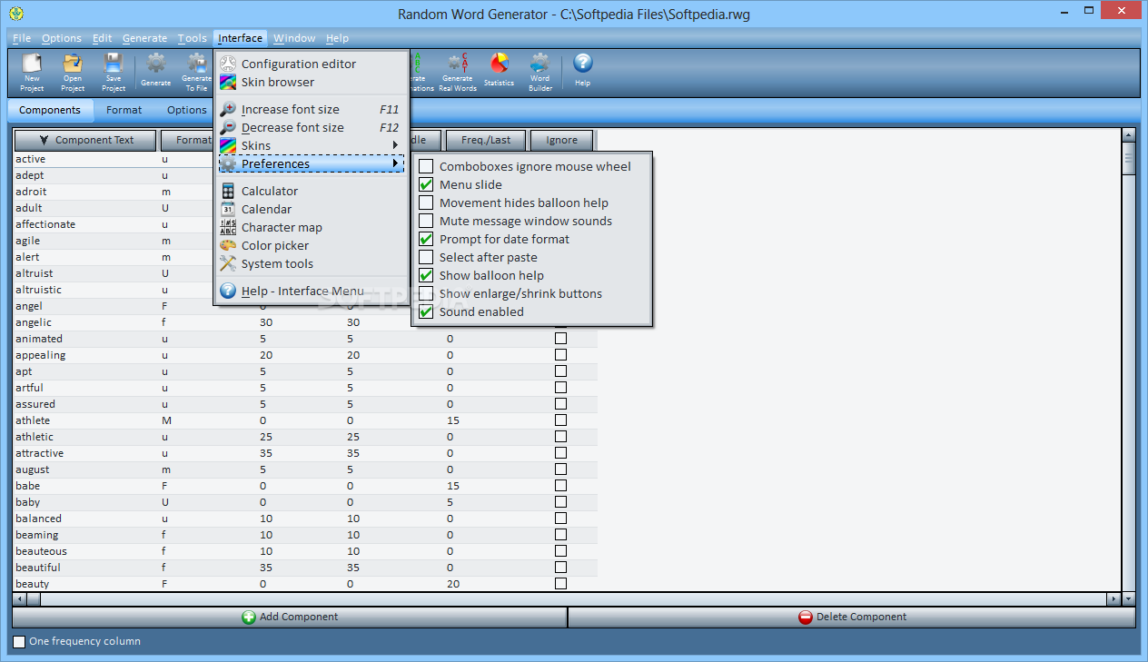Open Help - Interface Menu
Image resolution: width=1148 pixels, height=662 pixels.
click(x=312, y=291)
